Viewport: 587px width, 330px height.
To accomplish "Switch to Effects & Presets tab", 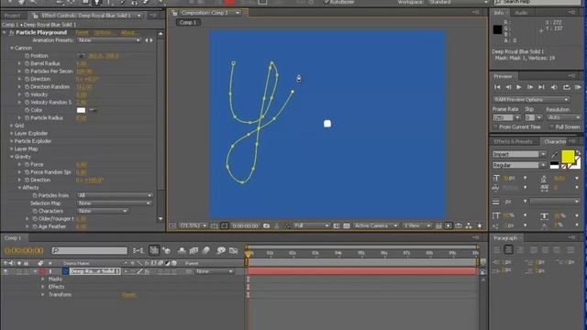I will (513, 141).
